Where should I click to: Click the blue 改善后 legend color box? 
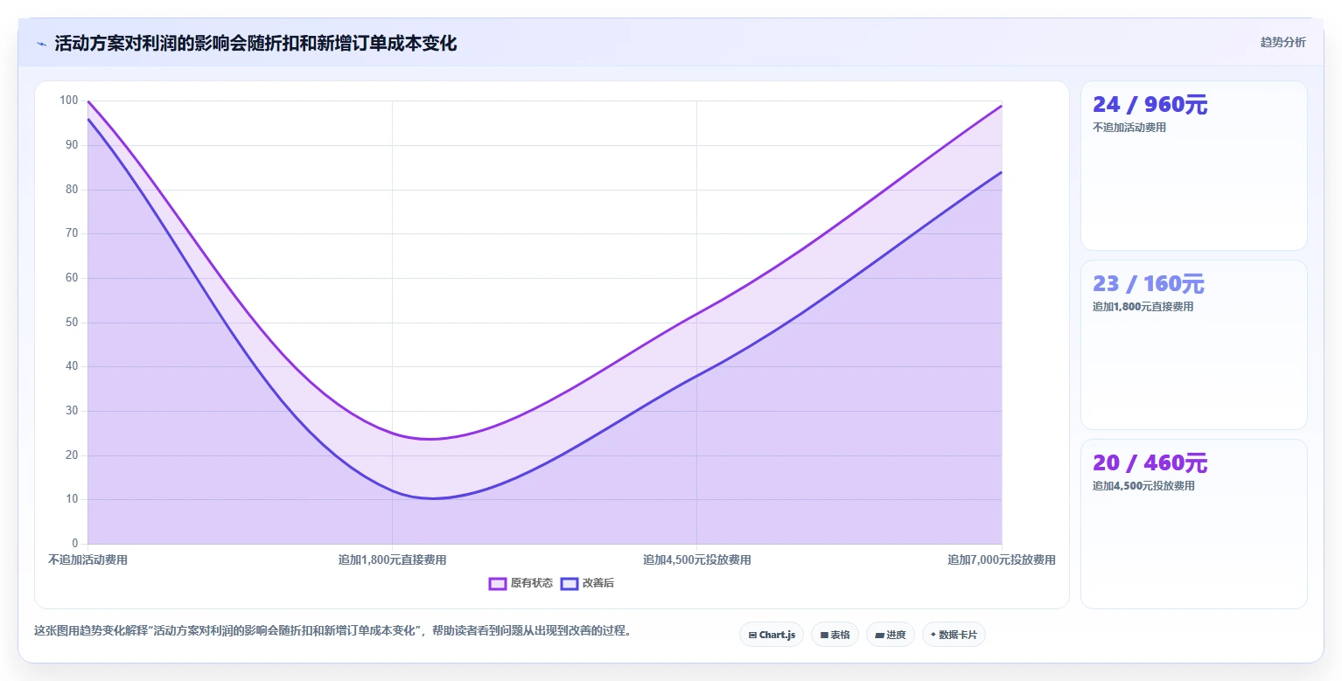(x=570, y=583)
